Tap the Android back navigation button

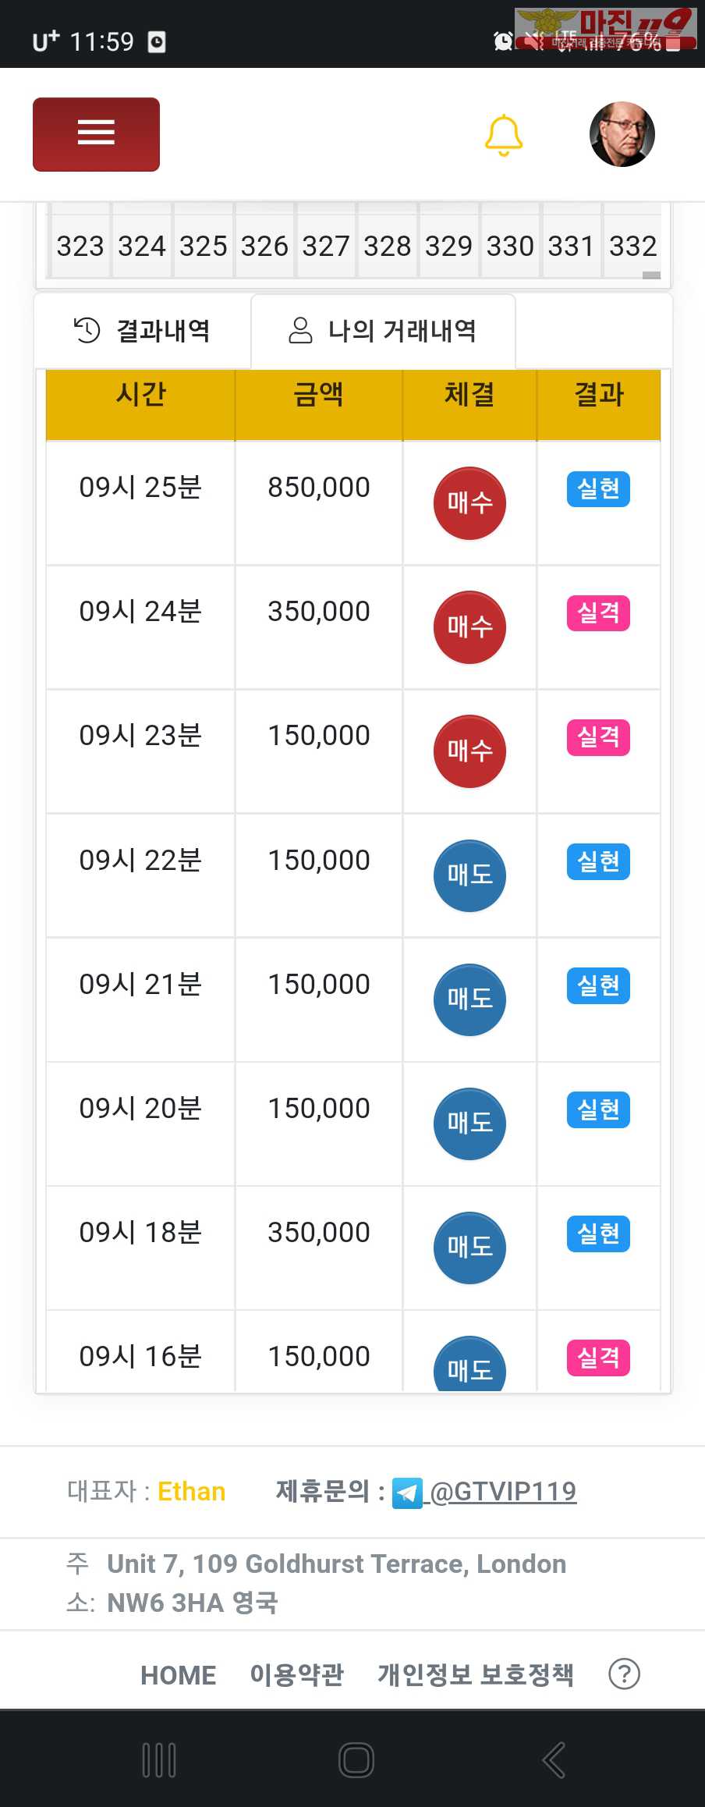tap(554, 1760)
